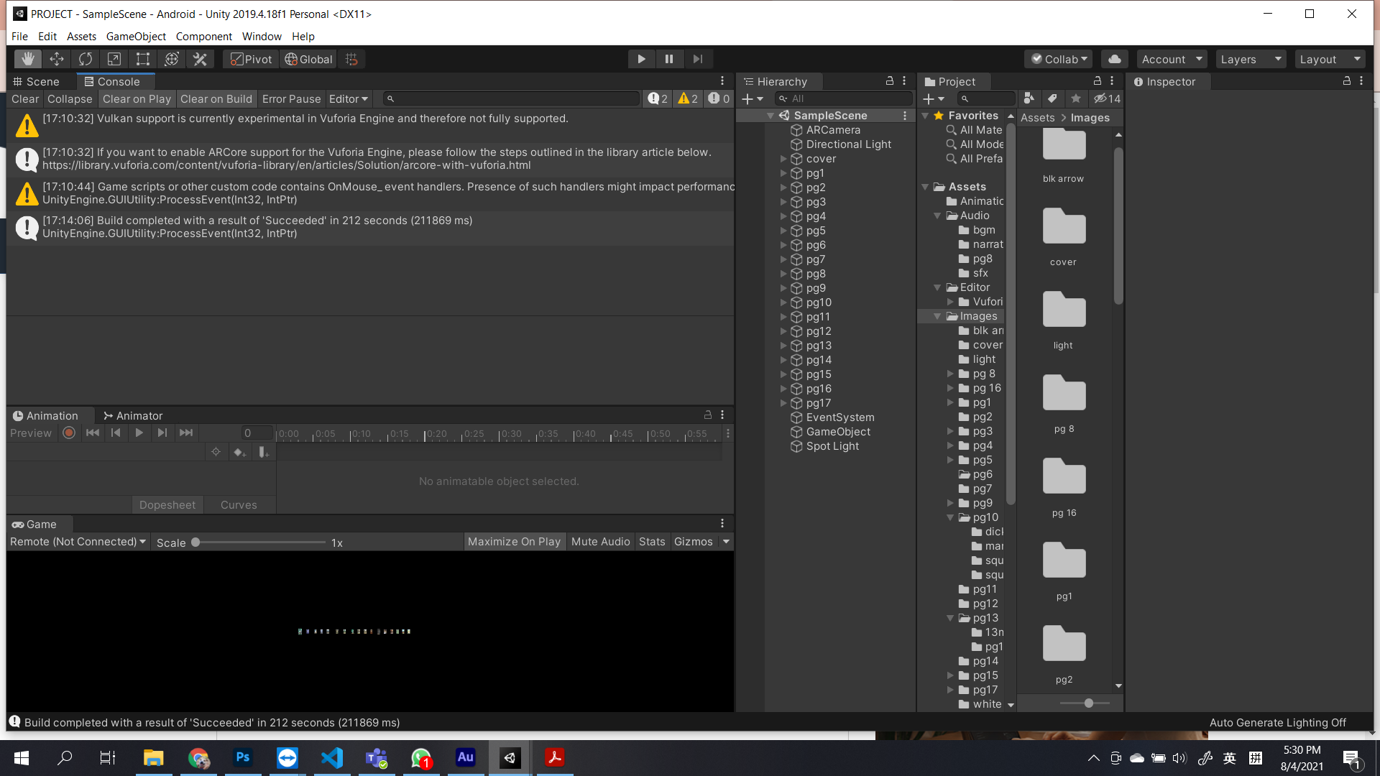Click the Hand tool in toolbar
Image resolution: width=1380 pixels, height=776 pixels.
[27, 59]
